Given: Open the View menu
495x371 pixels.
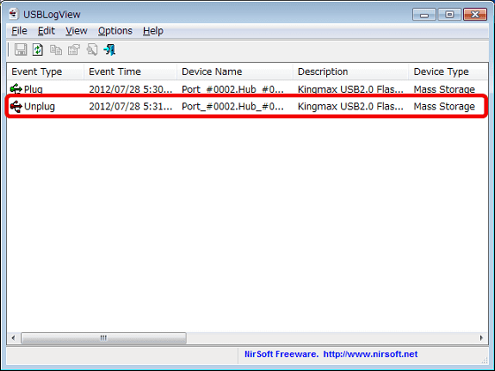Looking at the screenshot, I should (76, 31).
